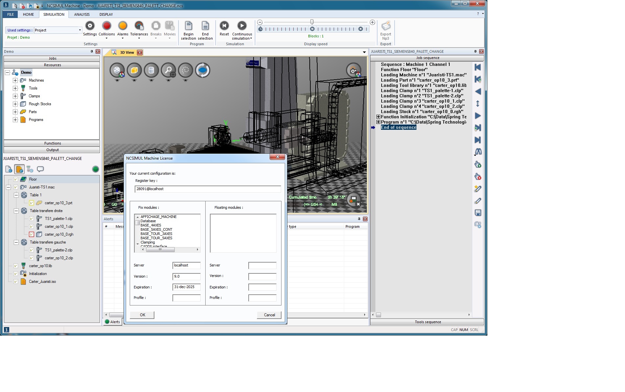Toggle TS1_palette-1.clp checkbox
The width and height of the screenshot is (625, 392).
point(32,219)
